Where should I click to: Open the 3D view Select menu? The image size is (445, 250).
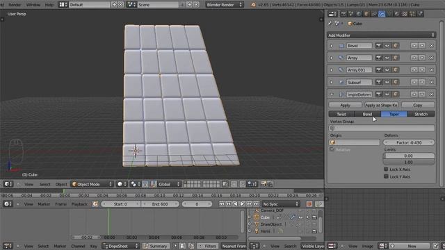coord(44,184)
